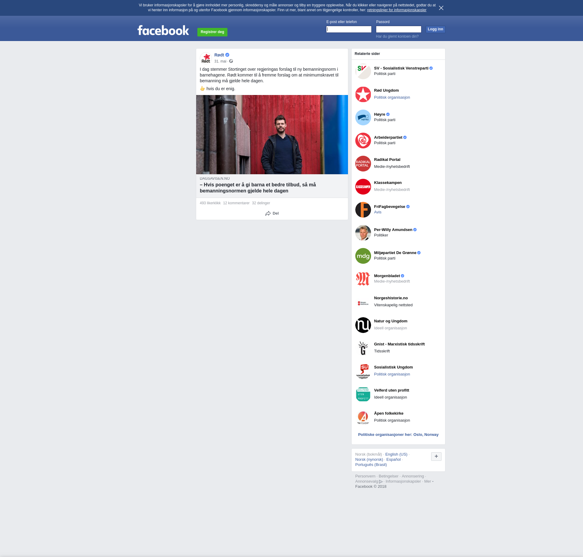Open the FriFagbevegelse F logo
Image resolution: width=583 pixels, height=557 pixels.
pos(363,210)
